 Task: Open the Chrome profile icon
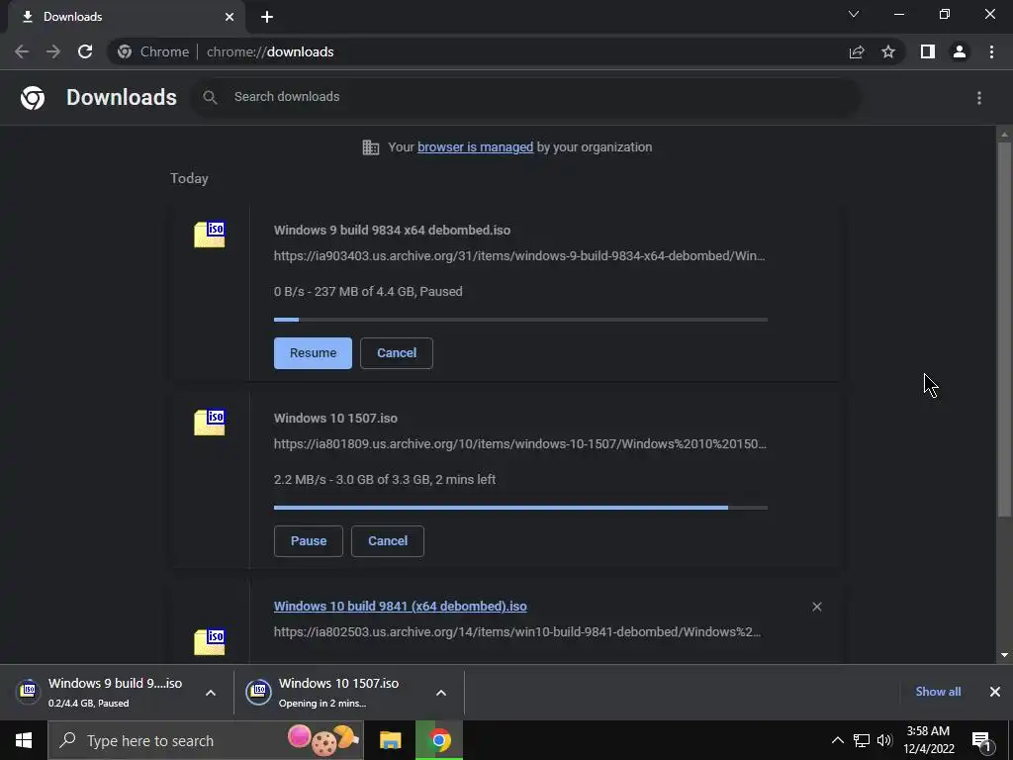pos(960,51)
